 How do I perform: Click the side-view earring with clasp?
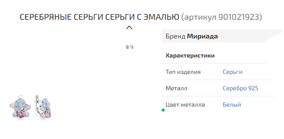[x=43, y=107]
